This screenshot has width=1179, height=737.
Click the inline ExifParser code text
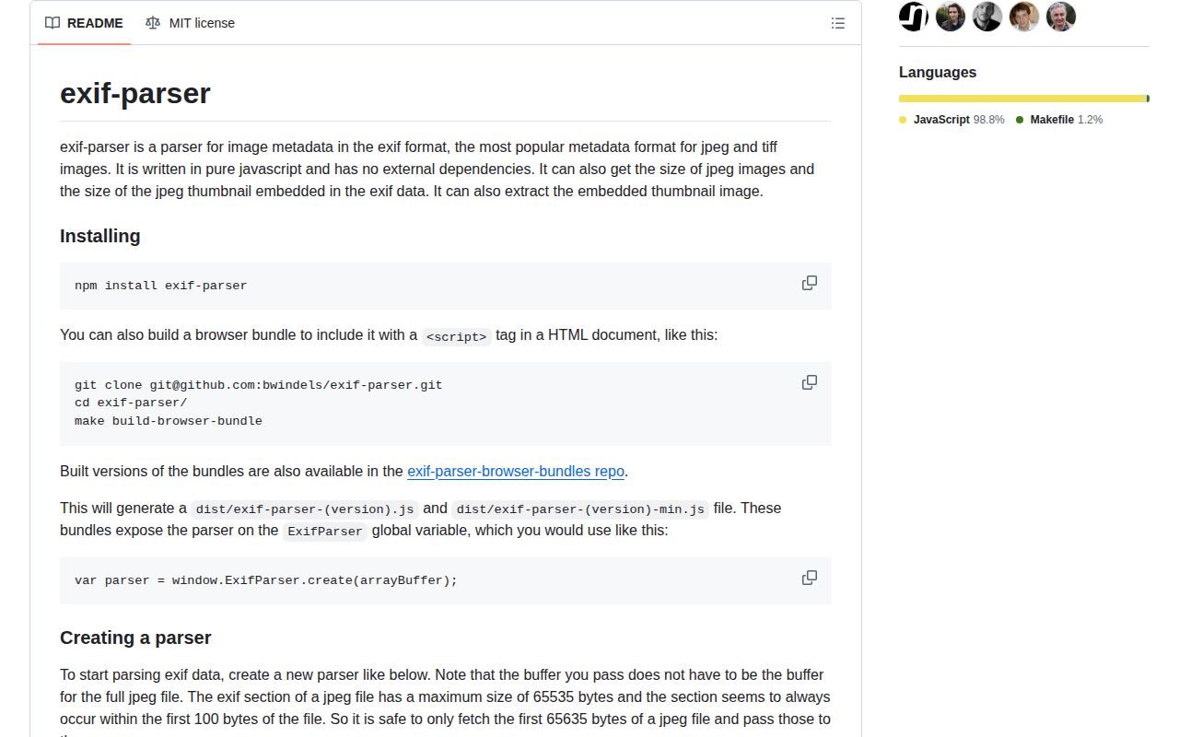325,532
